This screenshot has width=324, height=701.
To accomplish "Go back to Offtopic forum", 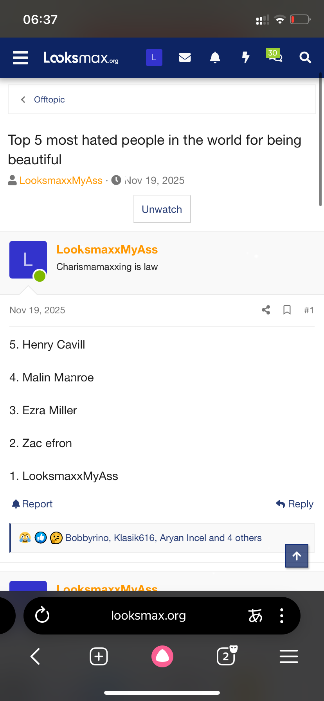I will coord(49,100).
